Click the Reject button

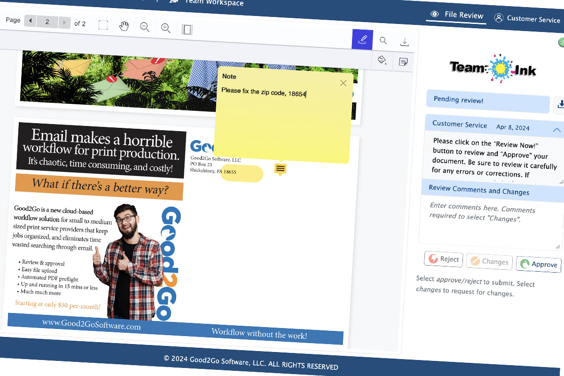click(444, 259)
